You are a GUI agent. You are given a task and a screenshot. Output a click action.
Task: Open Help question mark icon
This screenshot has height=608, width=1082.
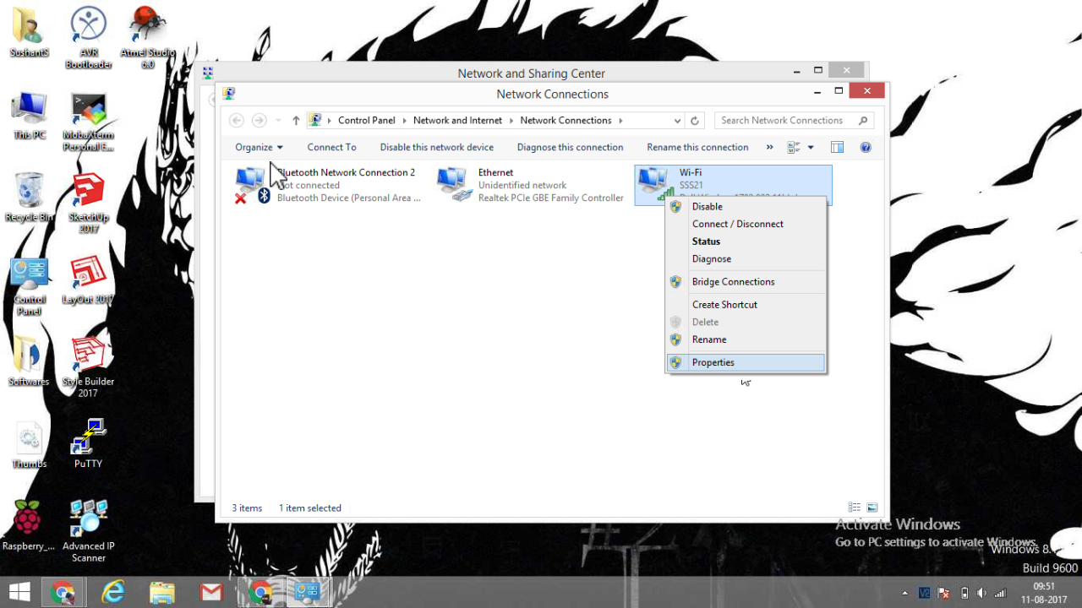click(866, 147)
